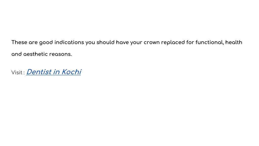
Task: Click the word 'crown' in the sentence
Action: [x=152, y=43]
